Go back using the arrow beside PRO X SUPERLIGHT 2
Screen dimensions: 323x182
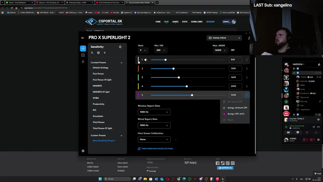click(x=83, y=38)
